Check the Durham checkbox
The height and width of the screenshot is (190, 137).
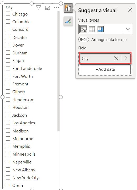point(8,53)
